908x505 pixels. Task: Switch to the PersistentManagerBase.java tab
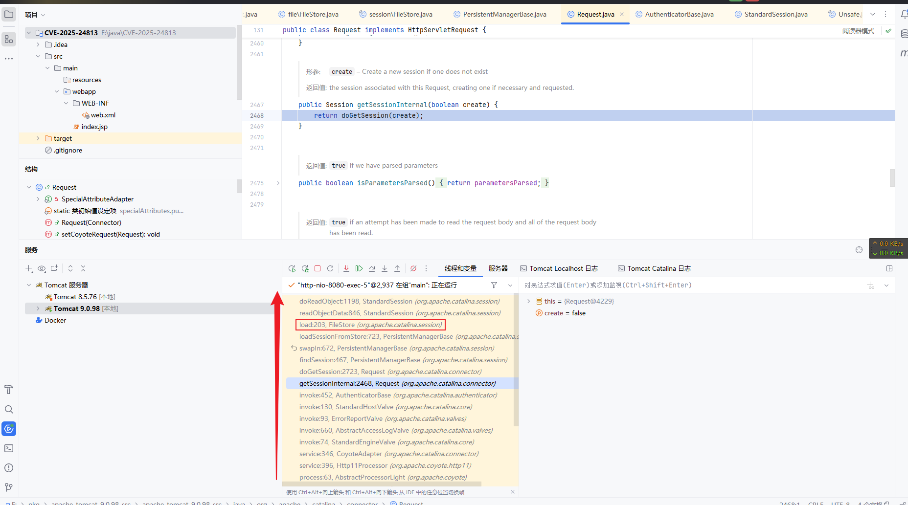click(x=499, y=14)
